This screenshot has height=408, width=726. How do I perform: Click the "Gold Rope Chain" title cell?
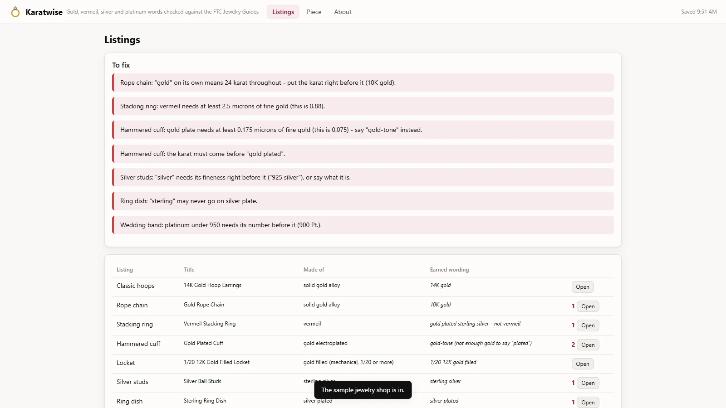pyautogui.click(x=204, y=305)
